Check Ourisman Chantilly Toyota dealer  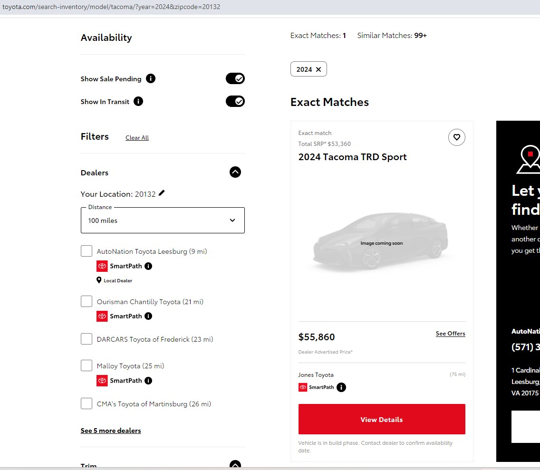(x=87, y=301)
